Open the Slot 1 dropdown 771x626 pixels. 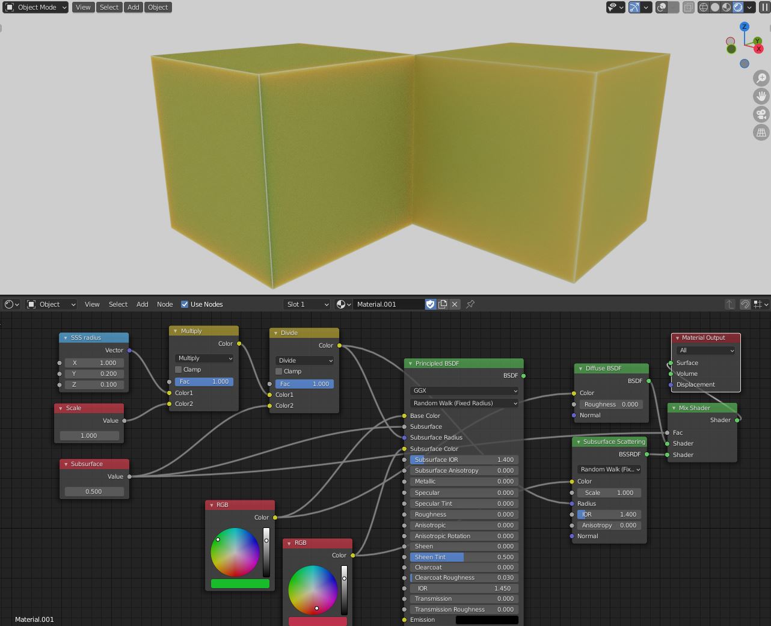click(307, 304)
